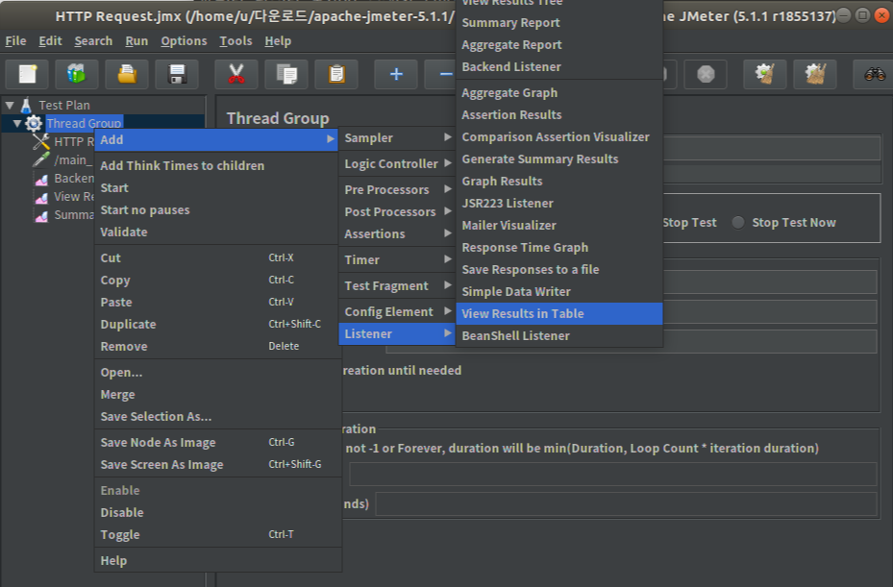Image resolution: width=893 pixels, height=587 pixels.
Task: Choose Generate Summary Results
Action: tap(559, 159)
